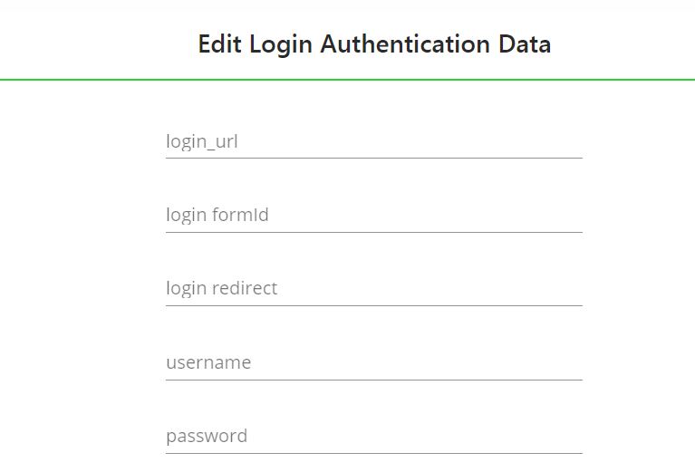Click the green divider line under the heading

[x=347, y=80]
